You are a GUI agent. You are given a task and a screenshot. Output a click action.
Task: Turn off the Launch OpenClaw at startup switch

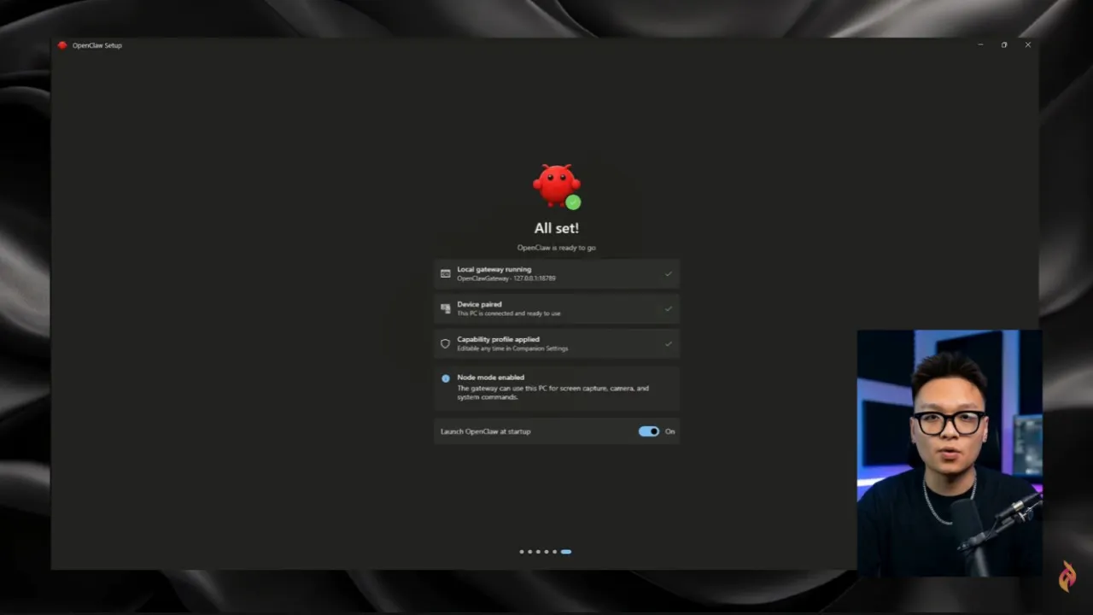(x=649, y=431)
